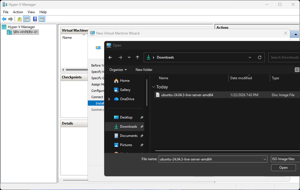Expand the OneDrive tree node

(109, 99)
